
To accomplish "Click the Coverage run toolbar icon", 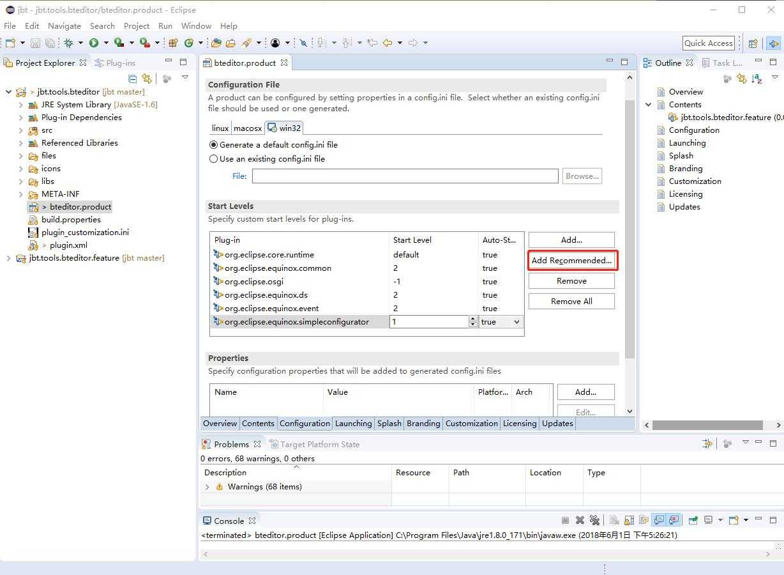I will (x=119, y=43).
